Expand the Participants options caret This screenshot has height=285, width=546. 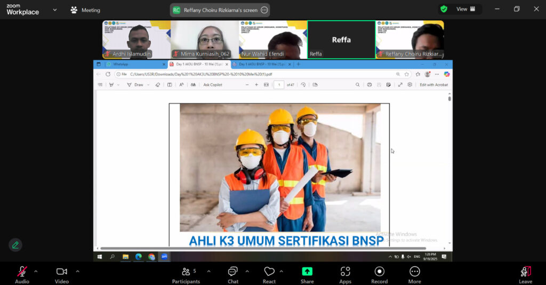point(208,271)
